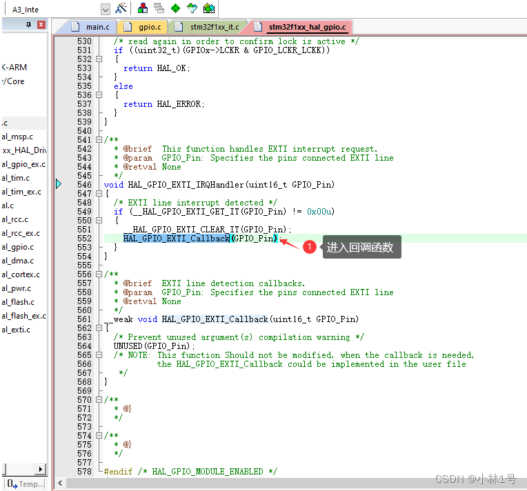527x491 pixels.
Task: Click the Select Software Packs icon
Action: 192,8
